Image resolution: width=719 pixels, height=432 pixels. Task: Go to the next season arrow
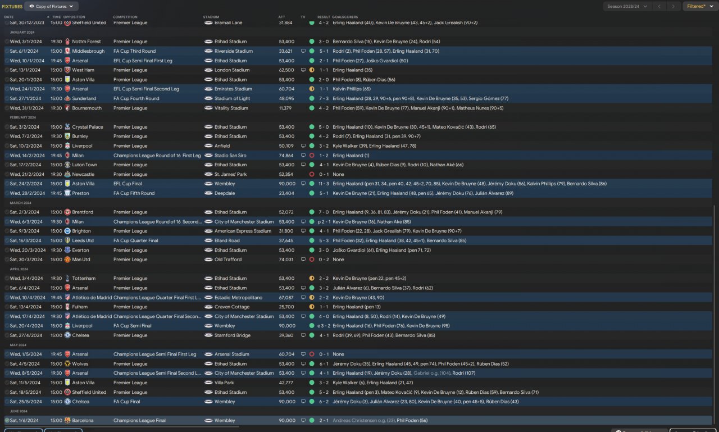click(x=673, y=6)
